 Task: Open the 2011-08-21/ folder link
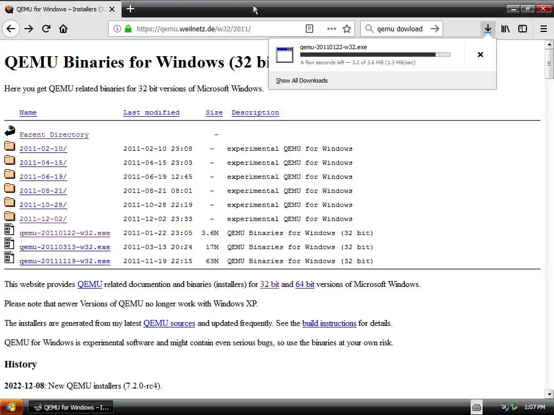tap(43, 191)
